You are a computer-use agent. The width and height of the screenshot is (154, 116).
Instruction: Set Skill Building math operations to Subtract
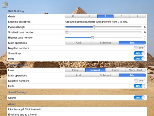point(105,43)
